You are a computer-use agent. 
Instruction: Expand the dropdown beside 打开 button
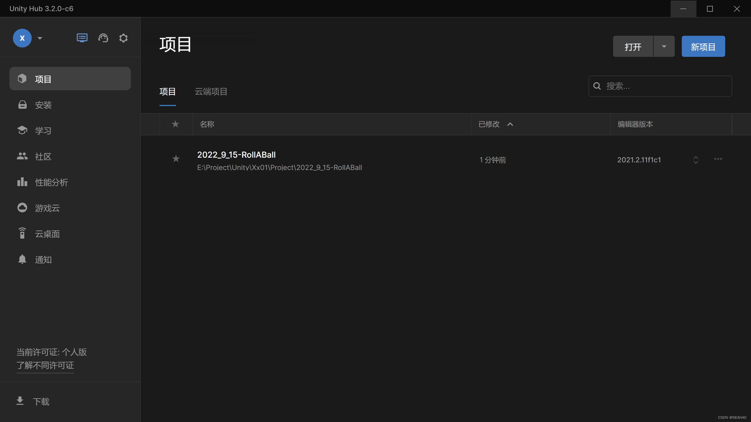pos(664,47)
